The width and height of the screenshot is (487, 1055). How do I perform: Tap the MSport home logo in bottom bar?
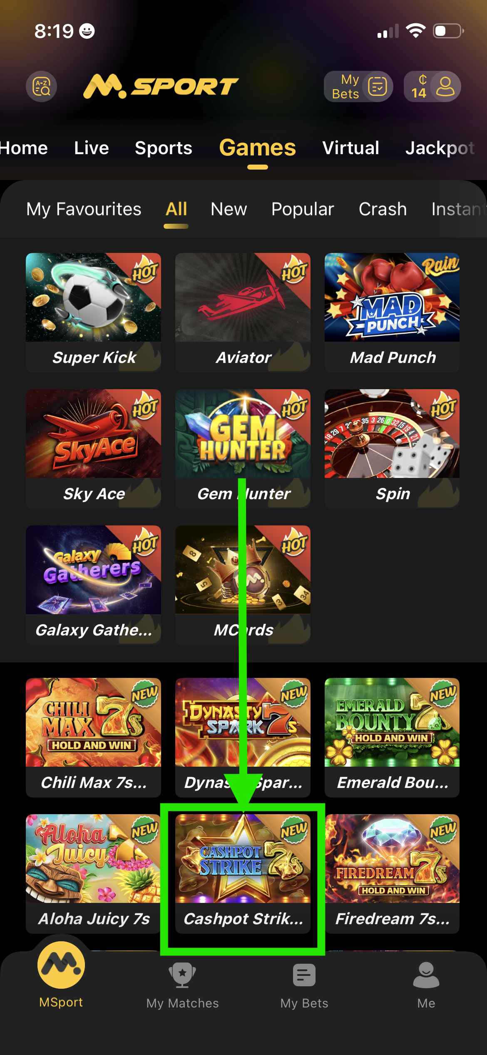coord(61,965)
